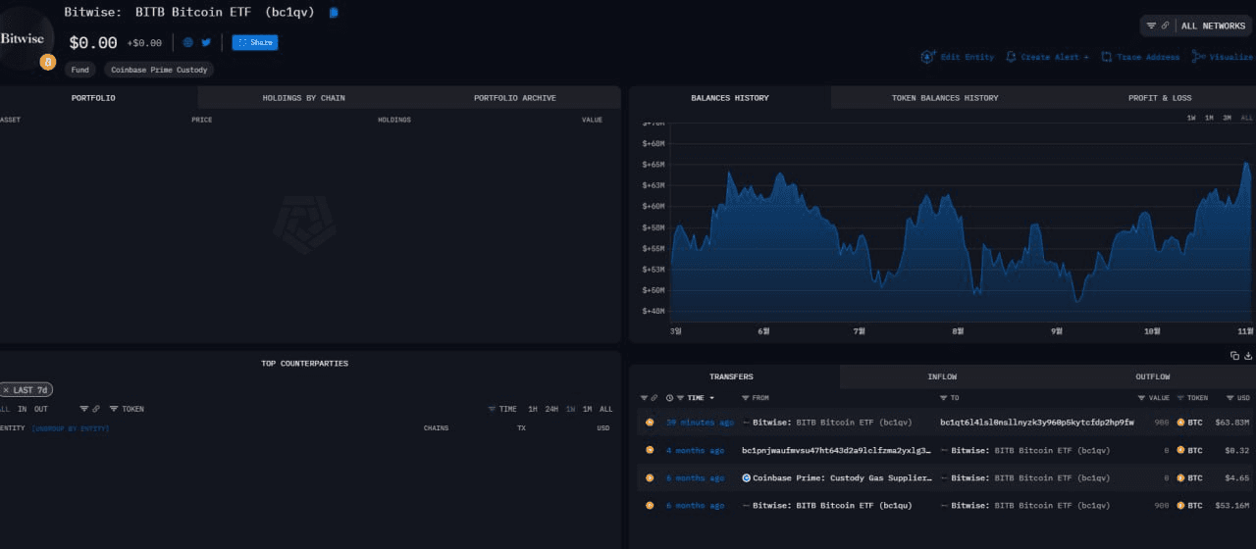Set chart range to 1M
This screenshot has height=549, width=1256.
(1209, 118)
